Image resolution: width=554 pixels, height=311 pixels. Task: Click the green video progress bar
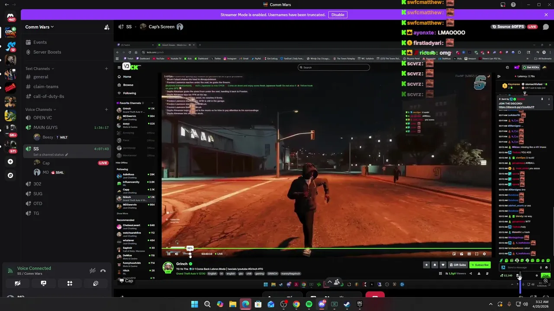327,248
